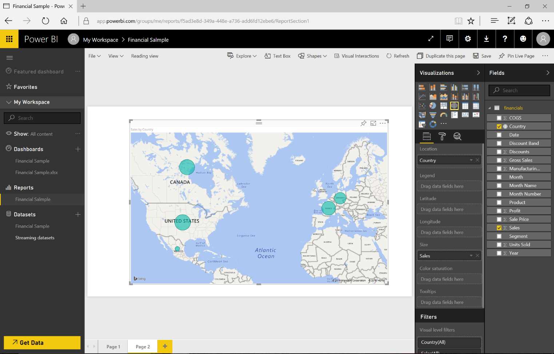Click the Power BI help icon
The width and height of the screenshot is (554, 354).
pos(505,39)
